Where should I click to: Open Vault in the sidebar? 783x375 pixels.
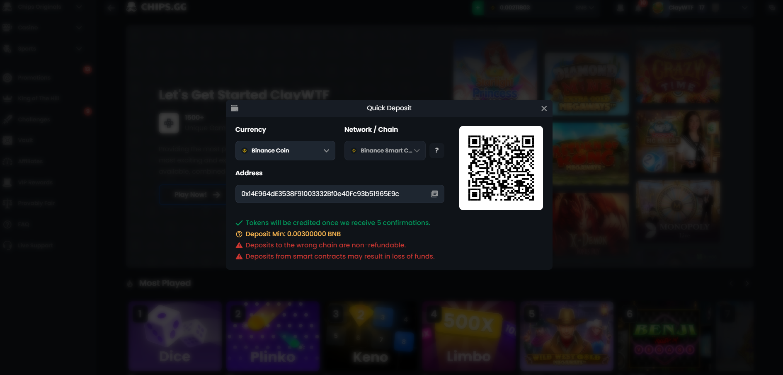25,140
